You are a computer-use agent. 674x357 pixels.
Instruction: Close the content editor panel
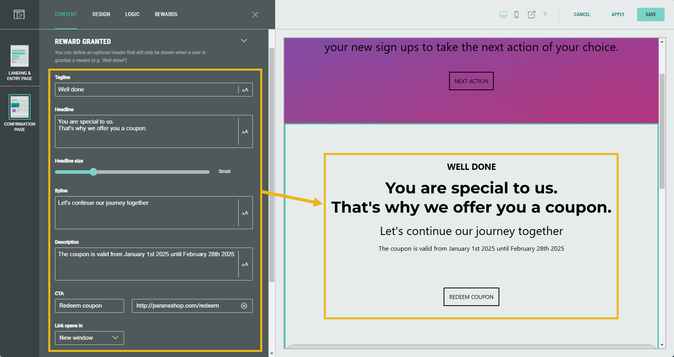pyautogui.click(x=255, y=15)
